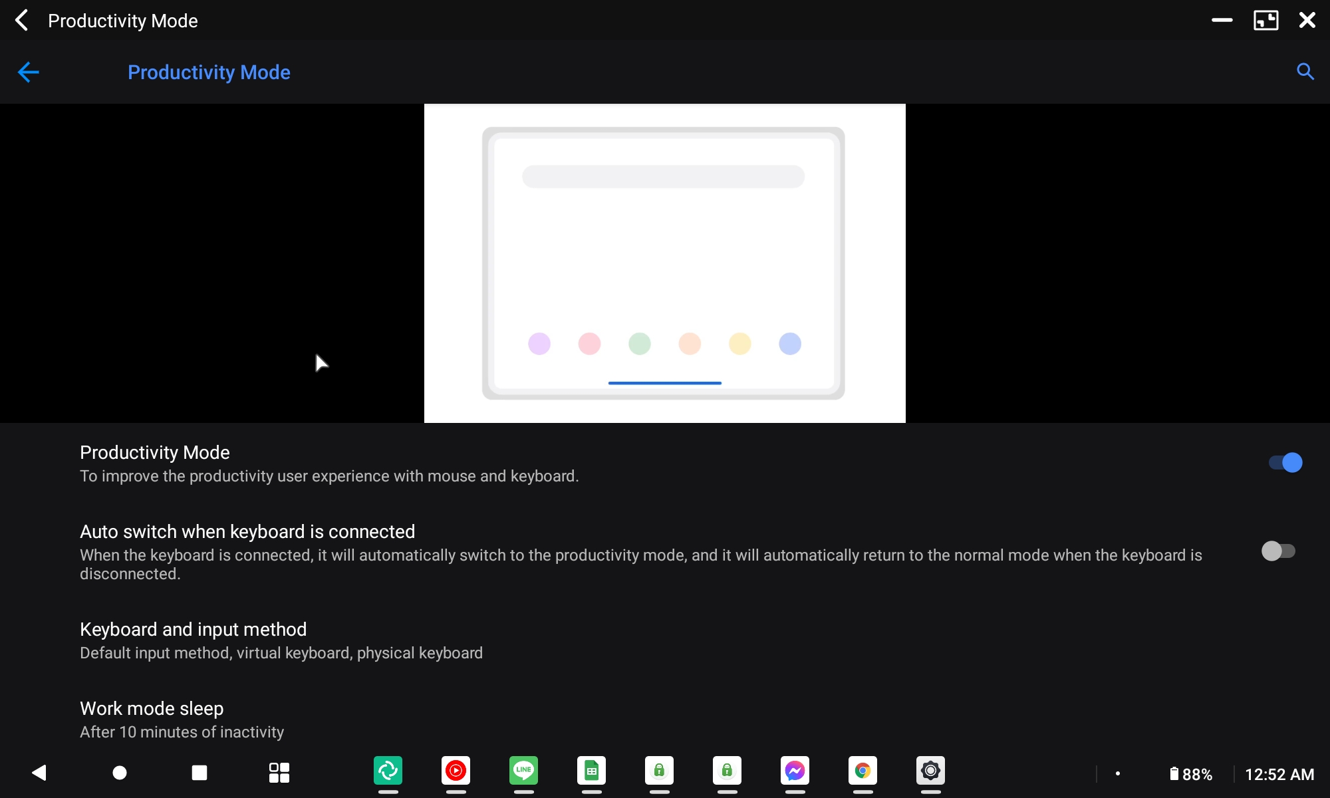Viewport: 1330px width, 798px height.
Task: Tap the taskbar Back triangle button
Action: tap(39, 772)
